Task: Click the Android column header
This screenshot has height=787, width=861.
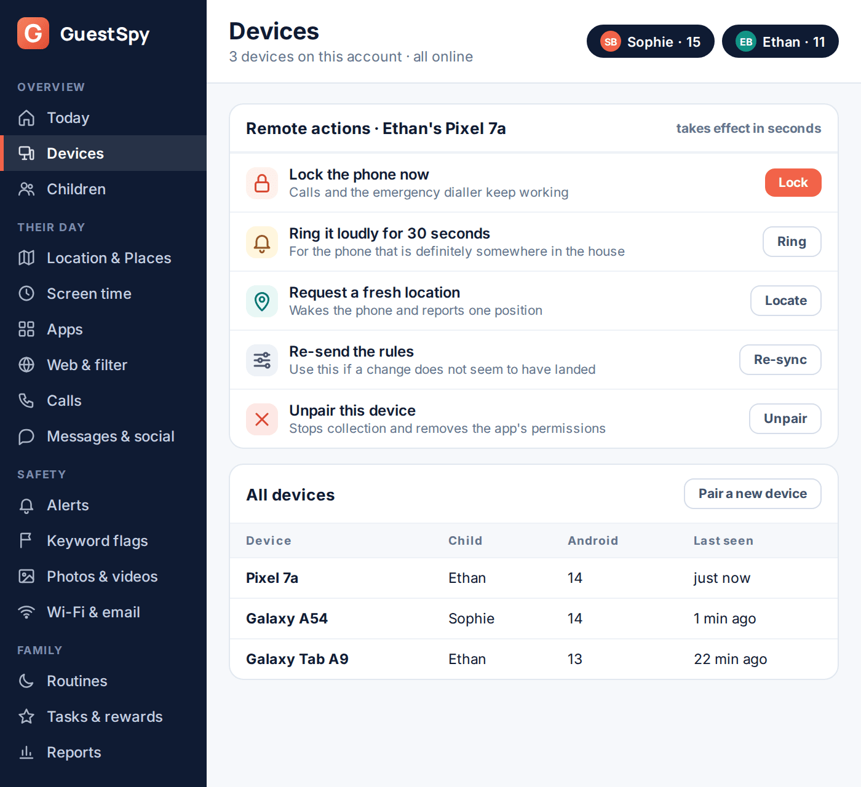Action: coord(593,540)
